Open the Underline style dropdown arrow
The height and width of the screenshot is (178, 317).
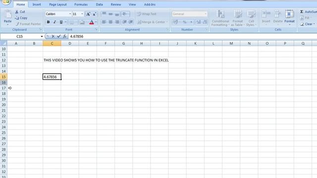pyautogui.click(x=66, y=22)
